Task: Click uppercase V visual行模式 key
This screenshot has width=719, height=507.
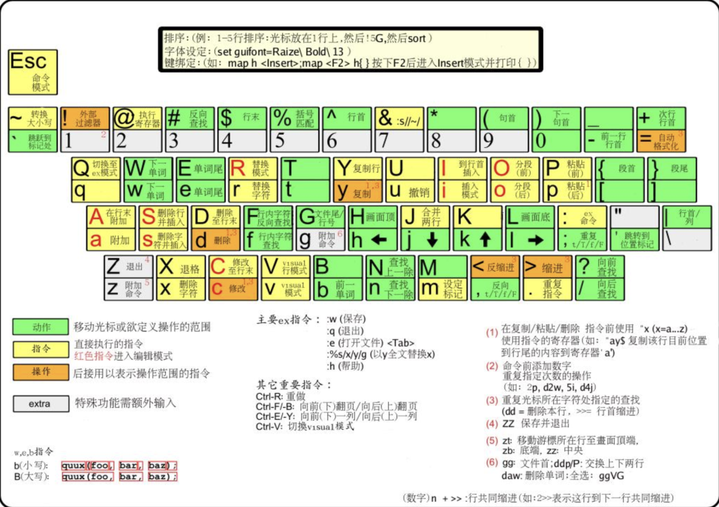Action: (286, 267)
